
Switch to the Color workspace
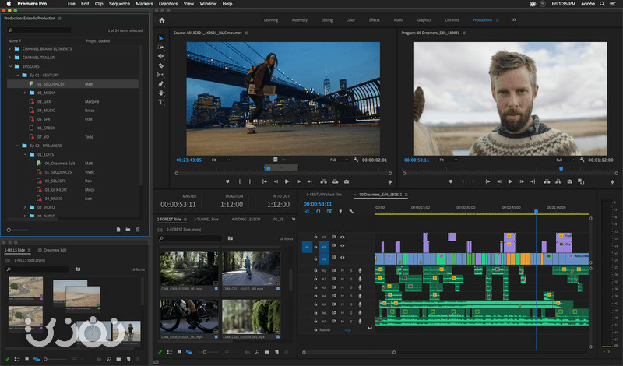(x=350, y=20)
